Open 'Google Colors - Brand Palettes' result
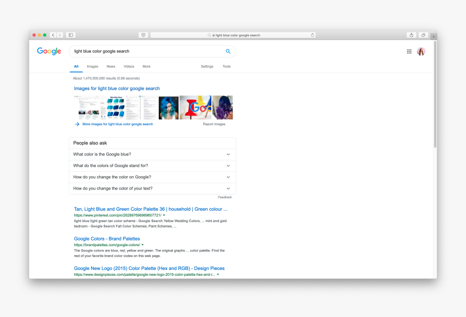This screenshot has width=466, height=317. [107, 238]
